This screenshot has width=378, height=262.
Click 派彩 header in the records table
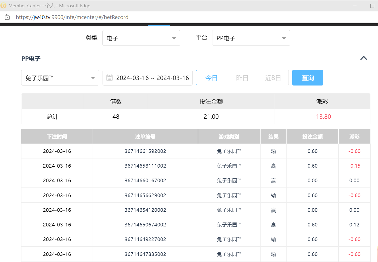click(354, 136)
